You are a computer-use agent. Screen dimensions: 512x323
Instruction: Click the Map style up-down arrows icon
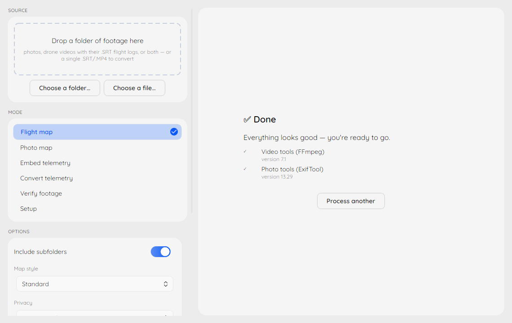tap(166, 284)
